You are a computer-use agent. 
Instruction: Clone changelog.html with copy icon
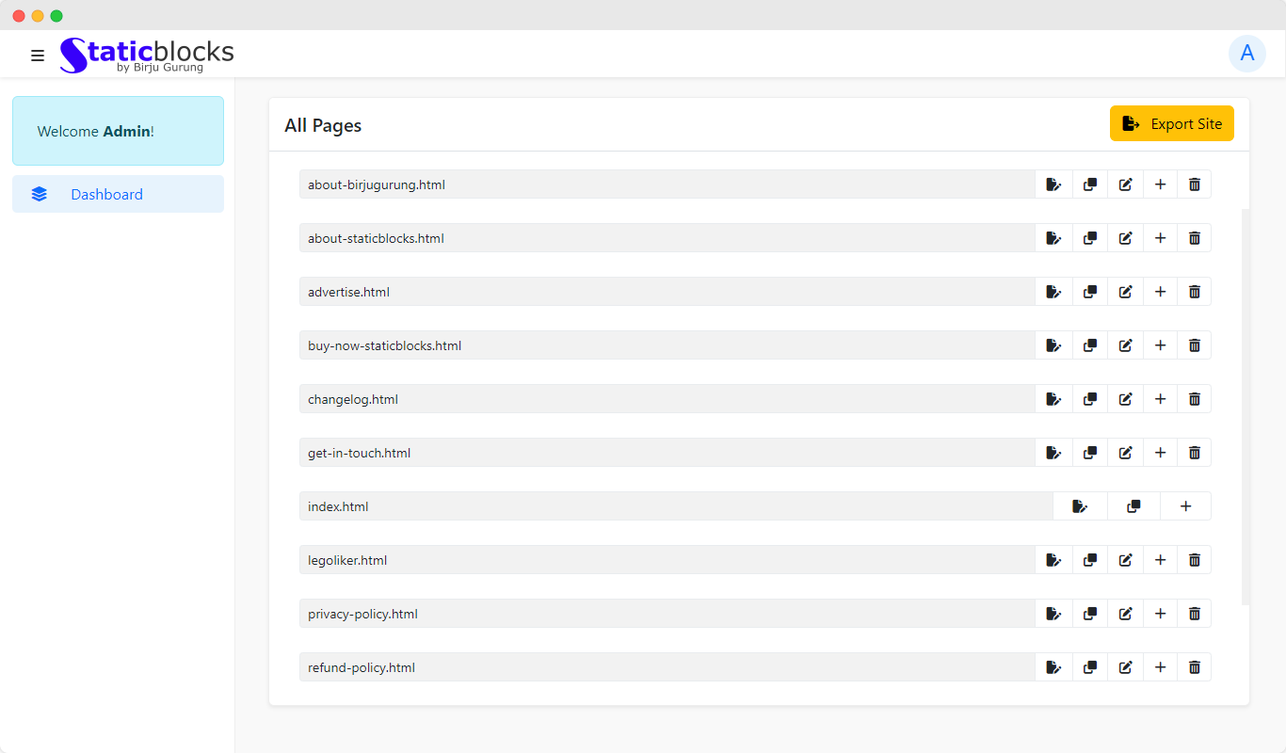click(1090, 399)
